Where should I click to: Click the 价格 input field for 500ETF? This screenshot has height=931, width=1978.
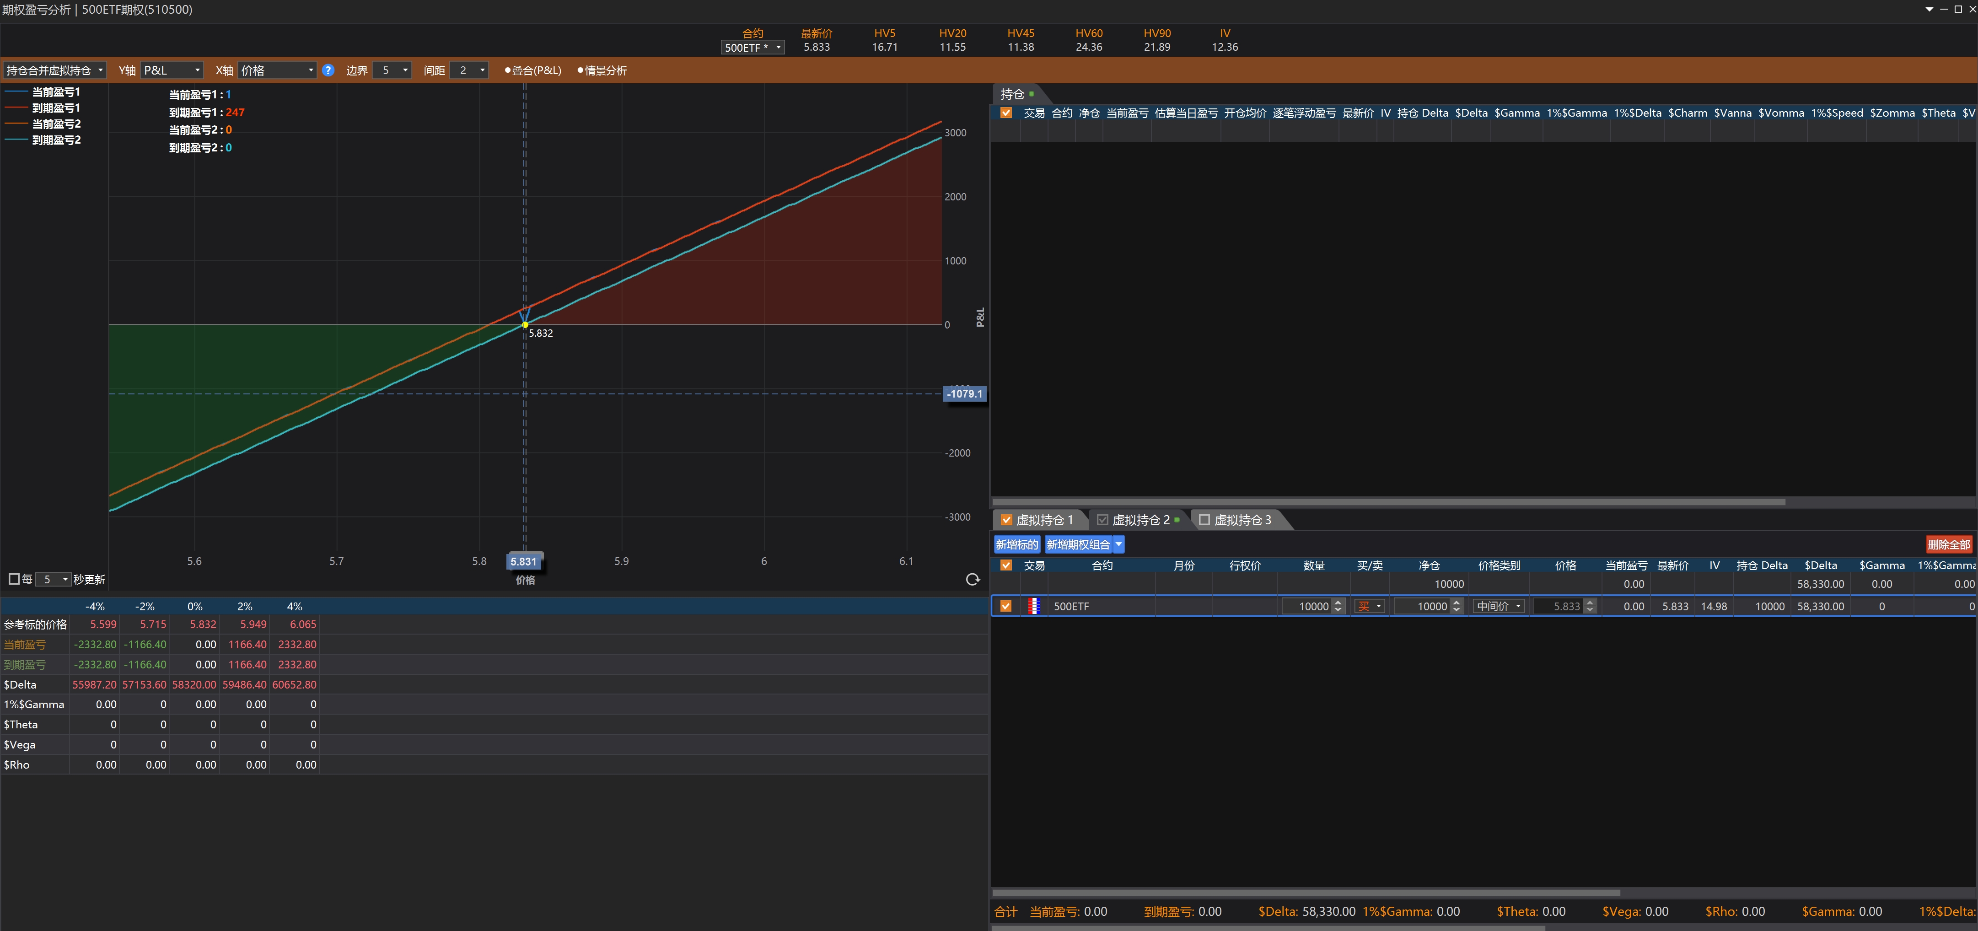click(1559, 606)
